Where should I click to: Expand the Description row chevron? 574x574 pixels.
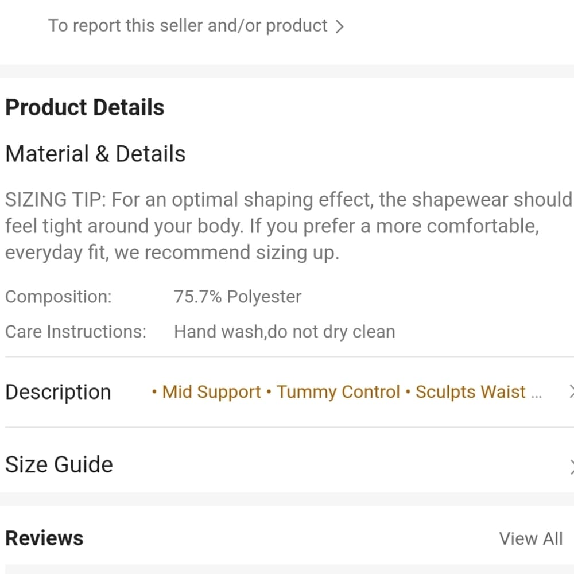pos(572,391)
